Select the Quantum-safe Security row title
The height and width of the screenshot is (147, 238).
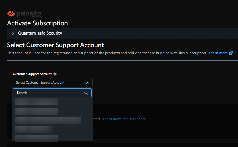tap(40, 33)
